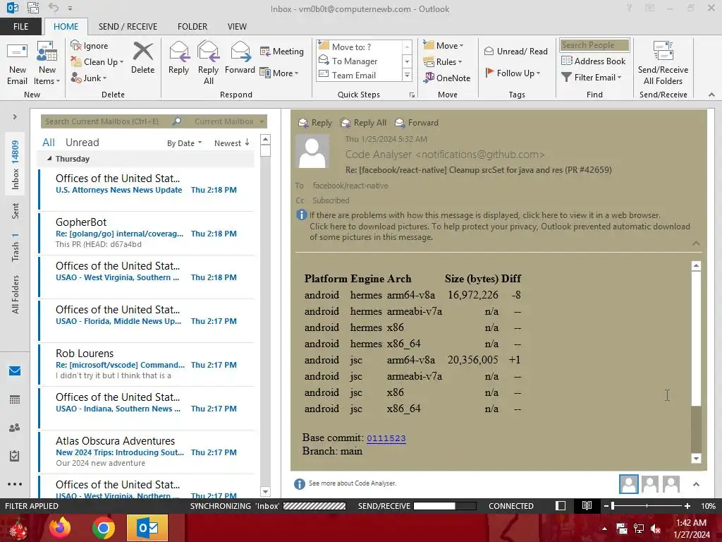This screenshot has width=722, height=542.
Task: Expand the folder pane
Action: click(x=15, y=117)
